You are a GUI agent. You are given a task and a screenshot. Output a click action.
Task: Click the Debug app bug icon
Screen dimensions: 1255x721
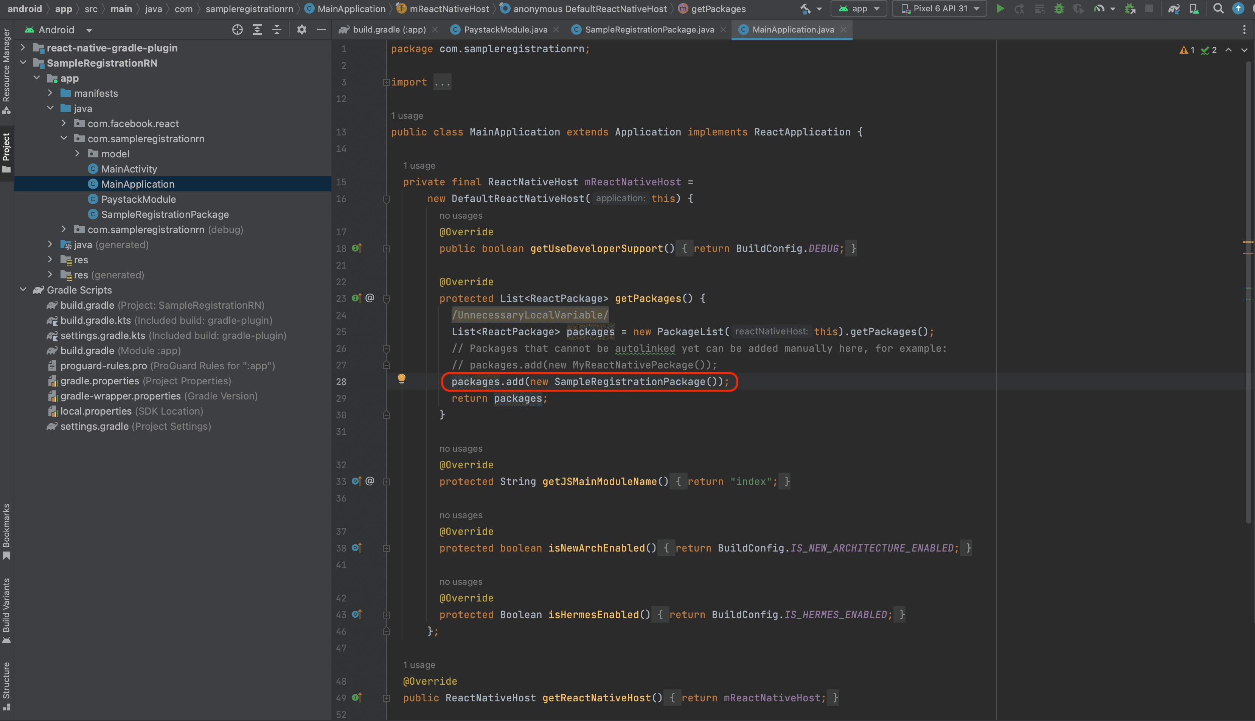point(1058,8)
